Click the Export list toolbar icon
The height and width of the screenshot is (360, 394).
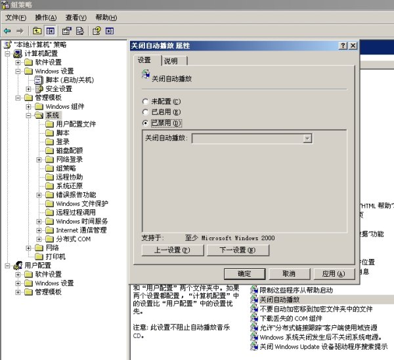tap(79, 30)
